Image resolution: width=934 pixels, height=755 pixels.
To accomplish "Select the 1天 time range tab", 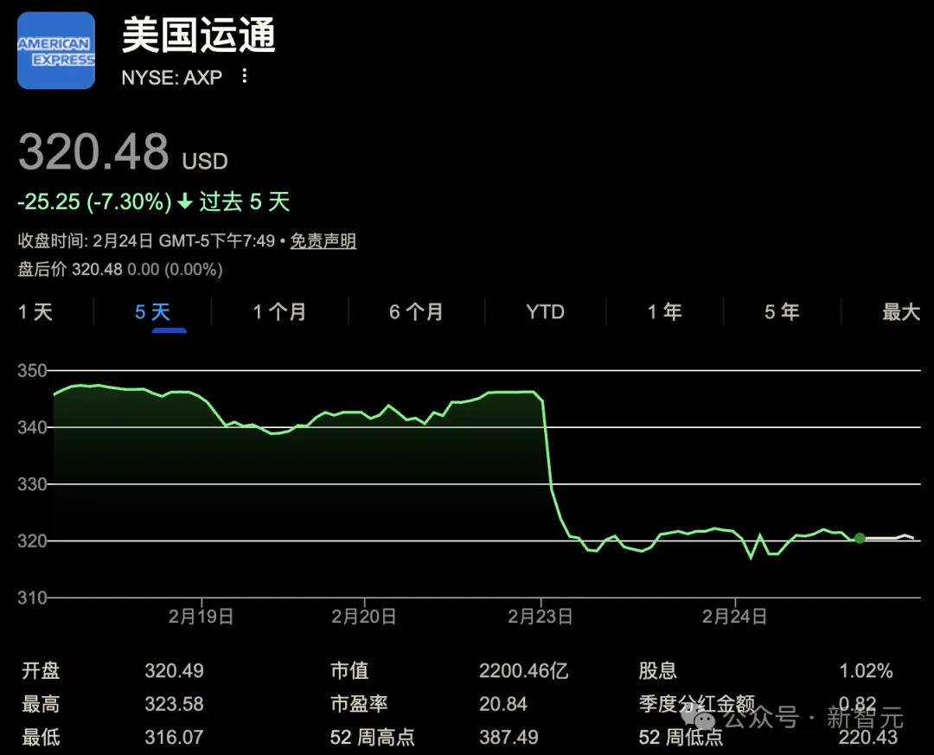I will (x=35, y=312).
